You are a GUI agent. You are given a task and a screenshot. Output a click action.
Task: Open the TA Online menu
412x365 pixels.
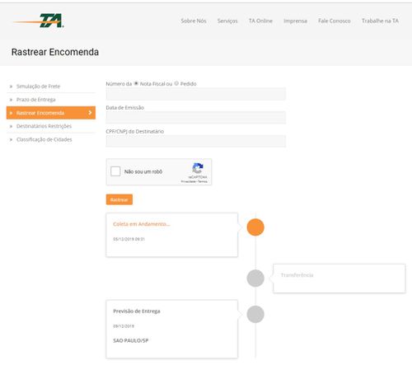click(260, 21)
